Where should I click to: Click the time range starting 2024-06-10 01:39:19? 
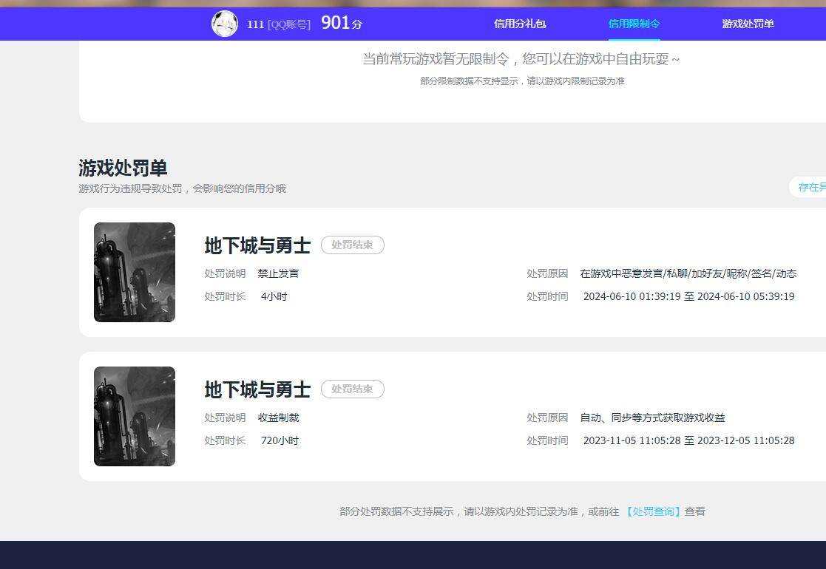[x=688, y=296]
